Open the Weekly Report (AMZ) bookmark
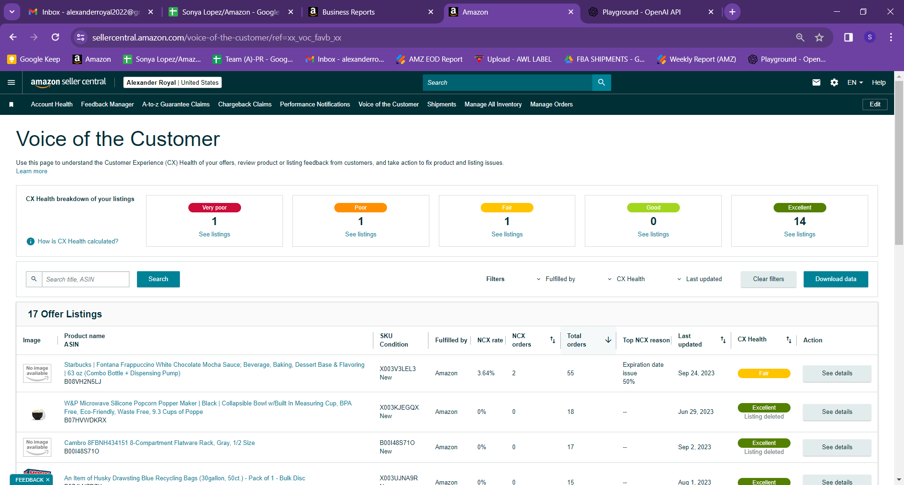The width and height of the screenshot is (904, 485). pyautogui.click(x=697, y=59)
